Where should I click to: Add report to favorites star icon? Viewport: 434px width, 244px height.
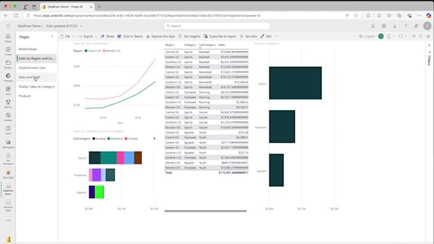point(428,36)
